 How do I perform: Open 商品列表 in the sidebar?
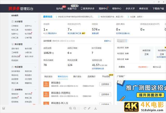28,71
